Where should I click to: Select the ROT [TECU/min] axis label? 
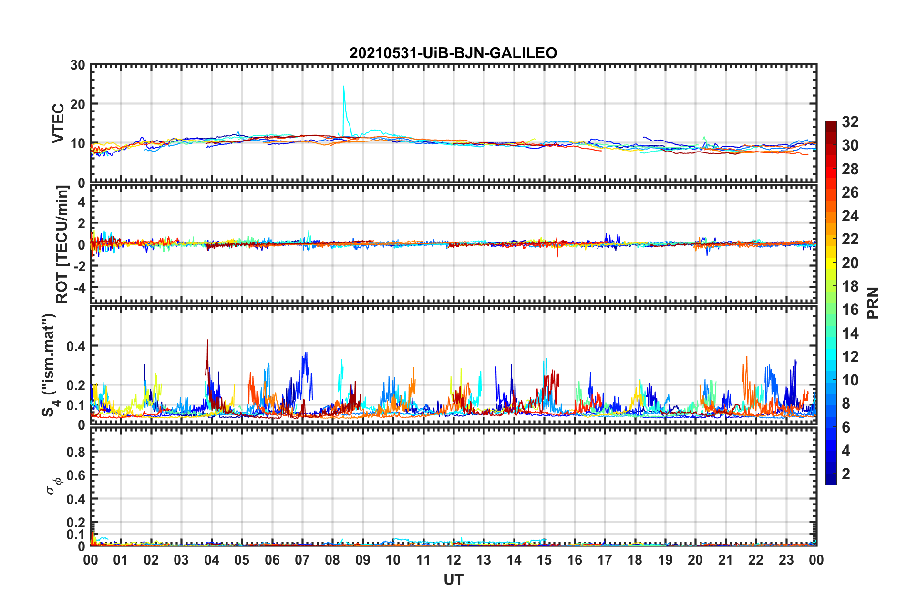pos(62,244)
